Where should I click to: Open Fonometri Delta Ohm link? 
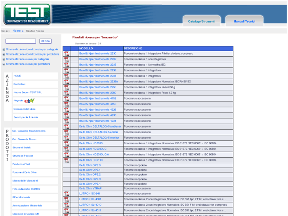tap(25, 172)
